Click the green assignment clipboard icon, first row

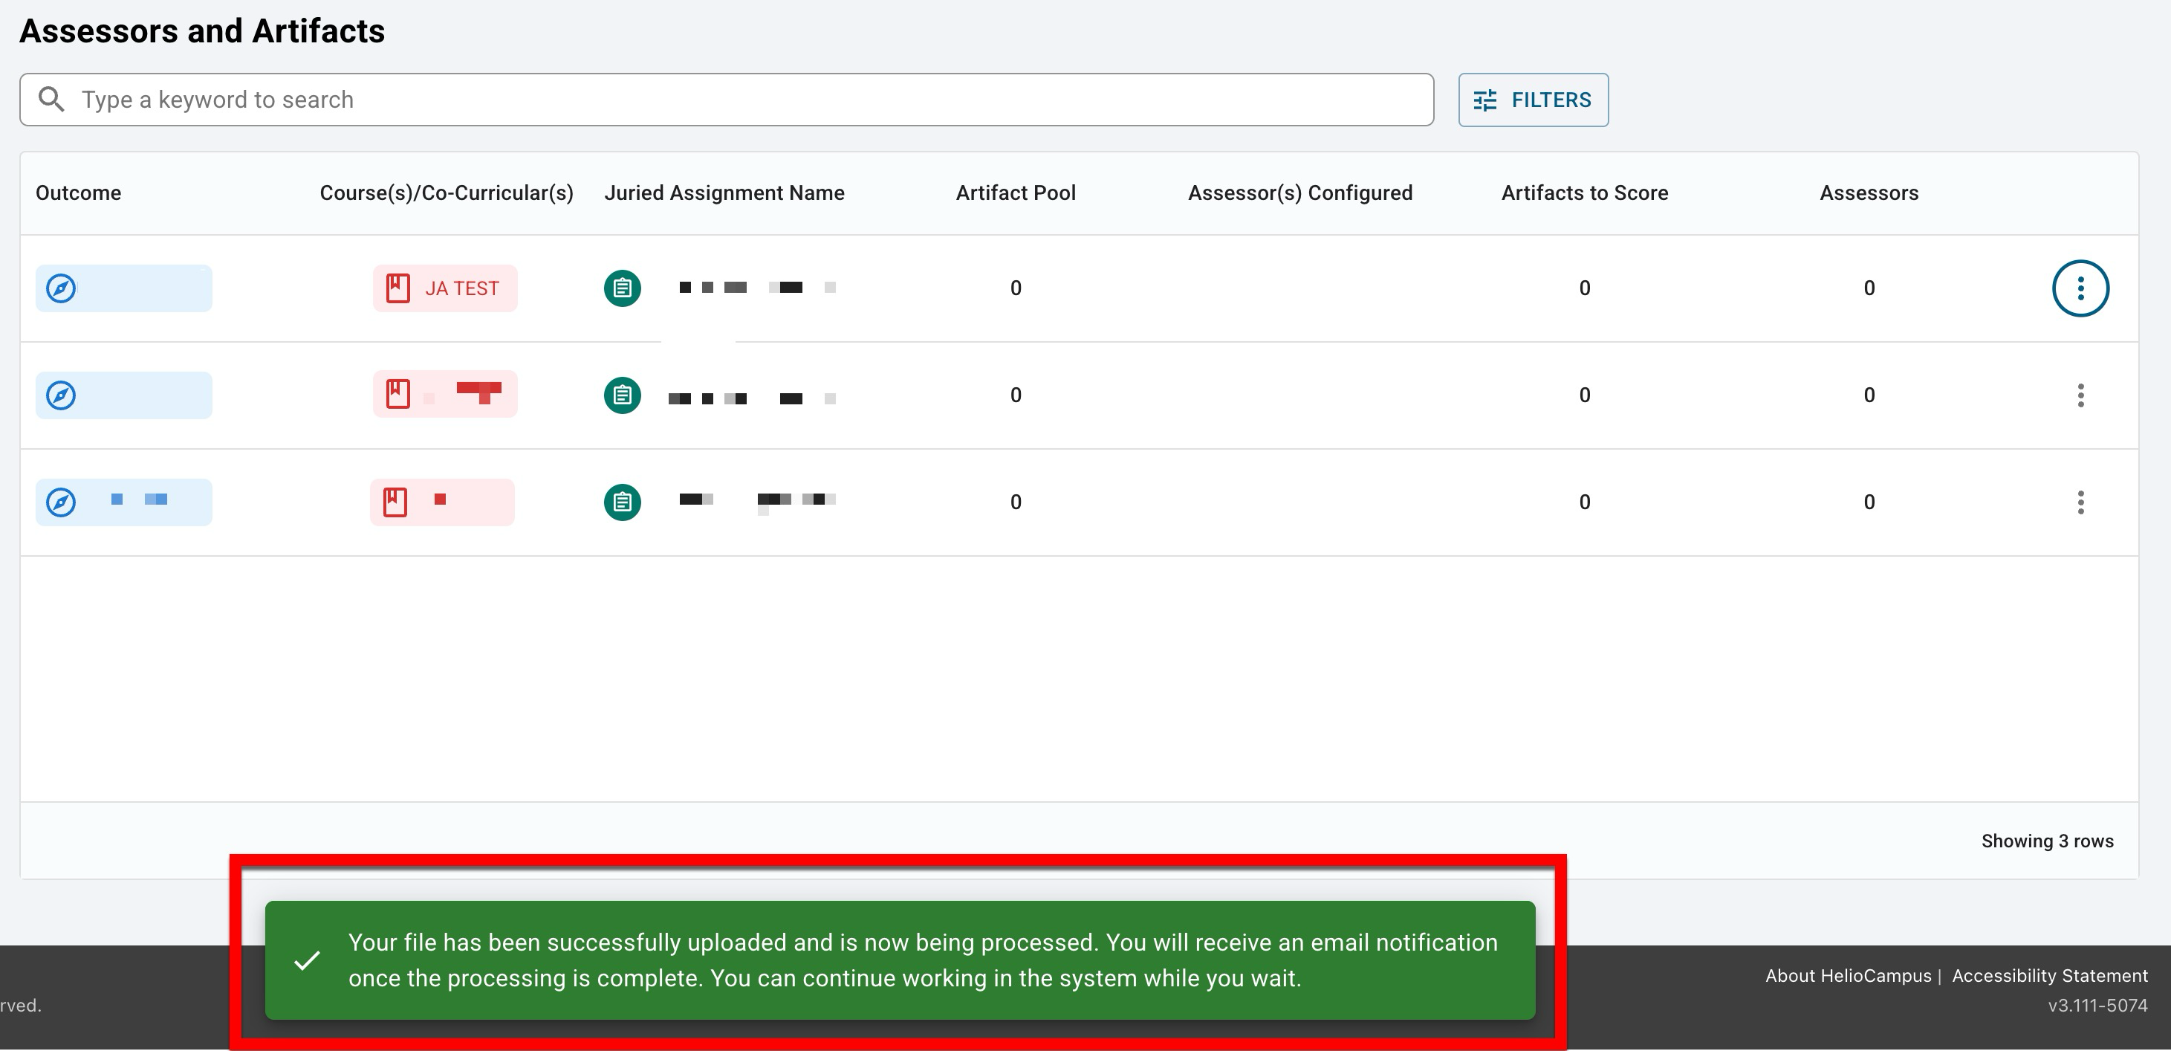coord(622,288)
